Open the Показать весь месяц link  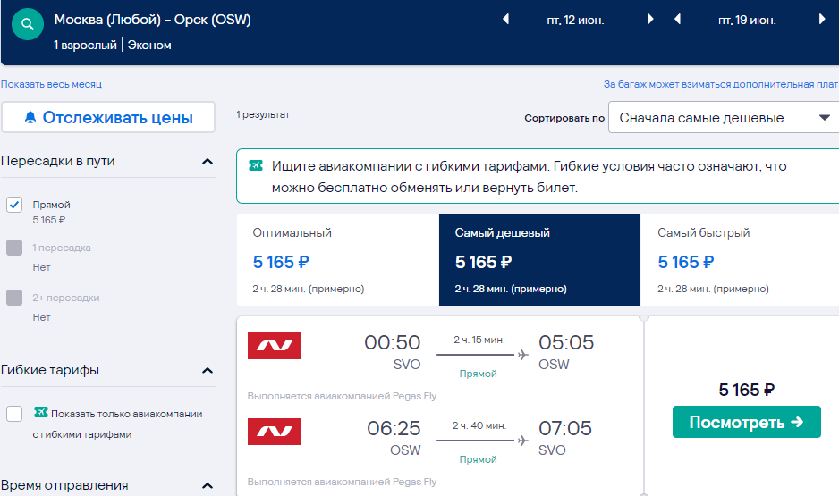click(51, 84)
